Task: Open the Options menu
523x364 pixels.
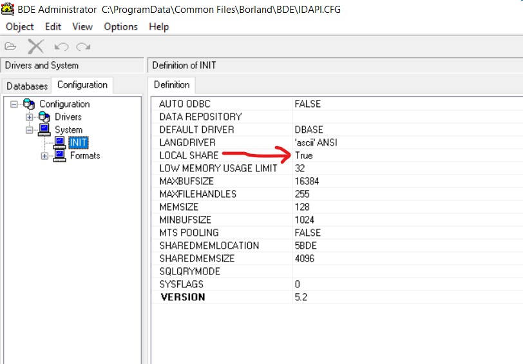Action: pos(120,26)
